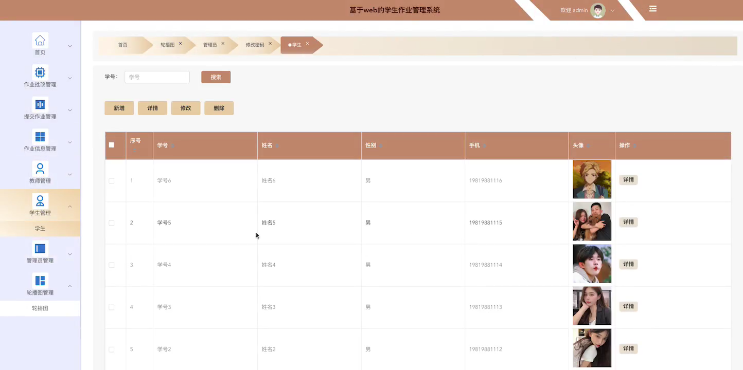Open 详情 for 姓名3's row
Image resolution: width=743 pixels, height=370 pixels.
628,306
